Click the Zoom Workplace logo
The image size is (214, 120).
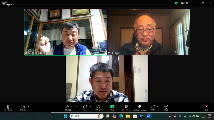point(8,3)
